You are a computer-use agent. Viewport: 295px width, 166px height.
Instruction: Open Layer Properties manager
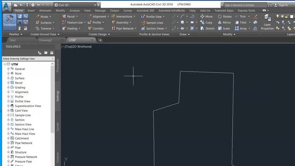point(267,22)
